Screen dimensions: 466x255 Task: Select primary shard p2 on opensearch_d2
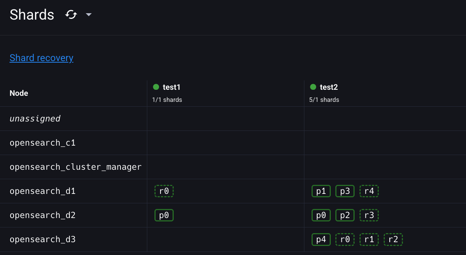click(x=345, y=215)
